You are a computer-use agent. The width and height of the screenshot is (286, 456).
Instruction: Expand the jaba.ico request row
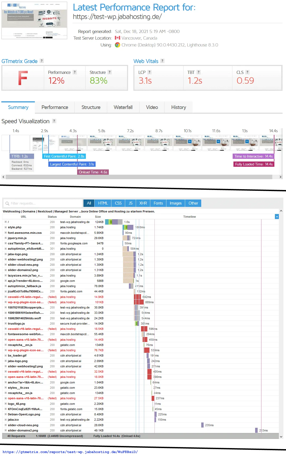click(x=6, y=420)
